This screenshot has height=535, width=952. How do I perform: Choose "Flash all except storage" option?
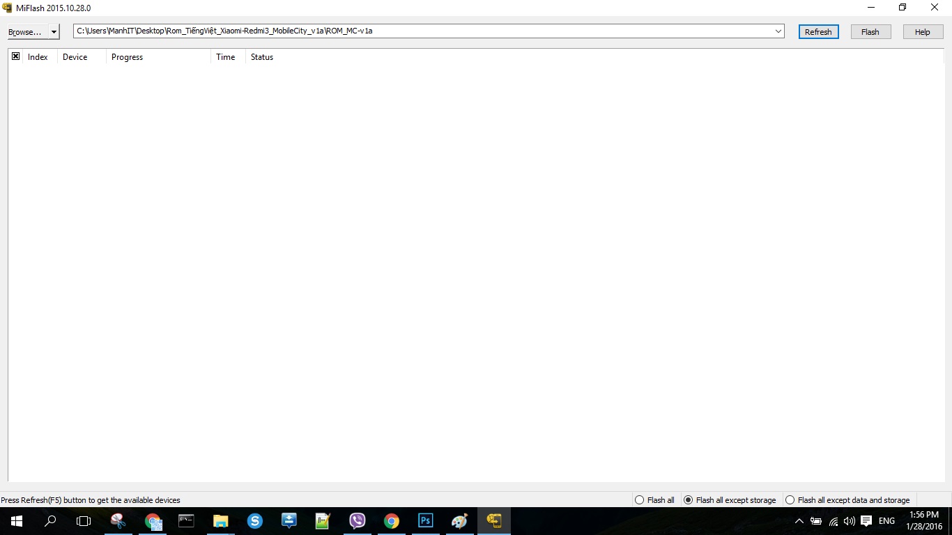[x=689, y=500]
